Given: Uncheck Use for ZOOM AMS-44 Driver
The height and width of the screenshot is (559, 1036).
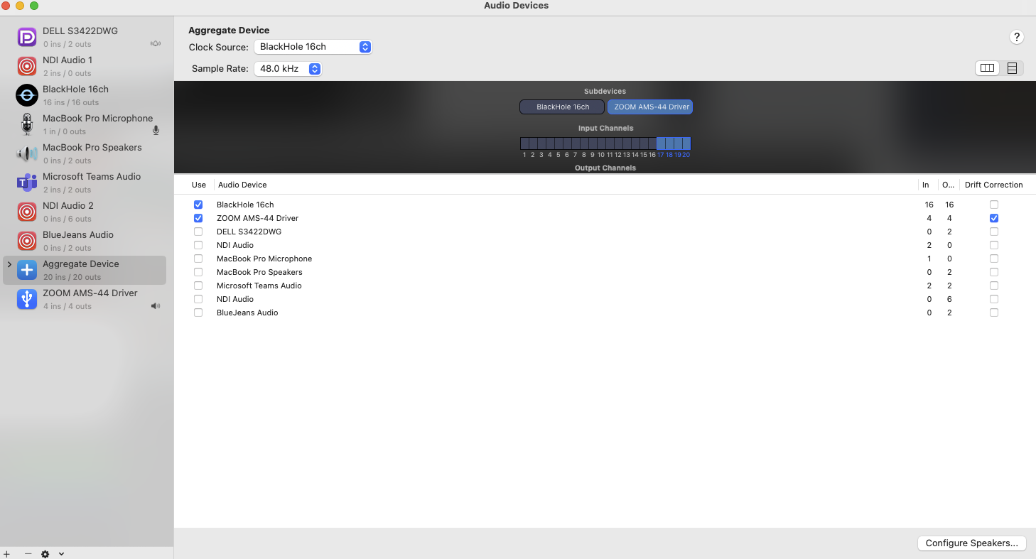Looking at the screenshot, I should (x=198, y=218).
